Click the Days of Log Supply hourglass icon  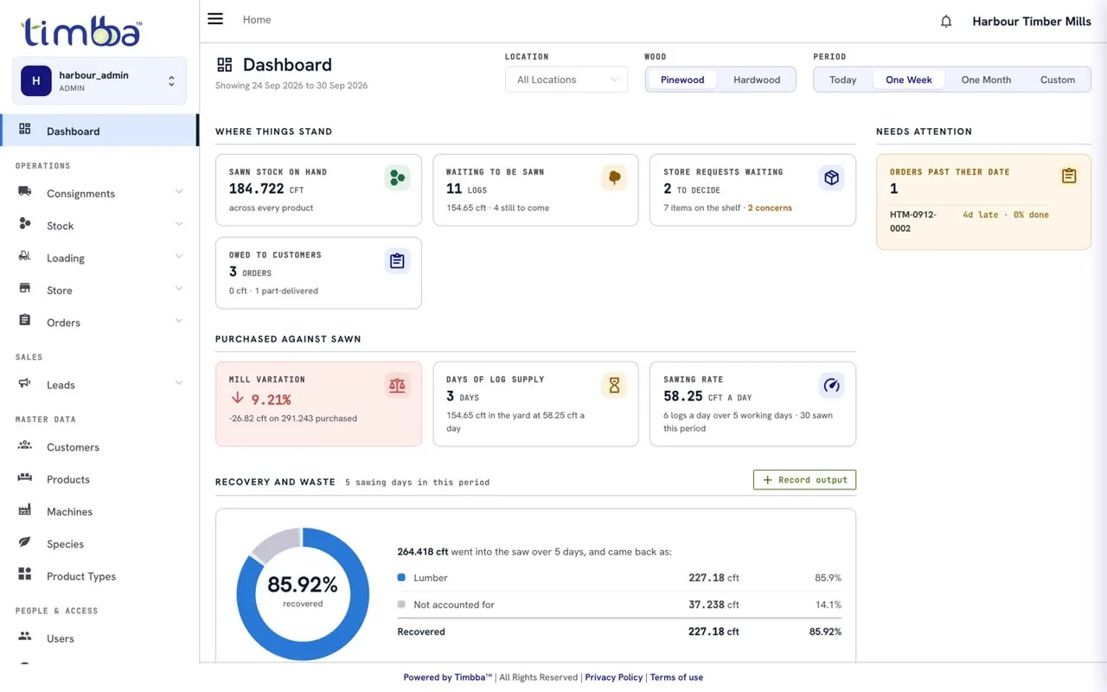tap(614, 386)
